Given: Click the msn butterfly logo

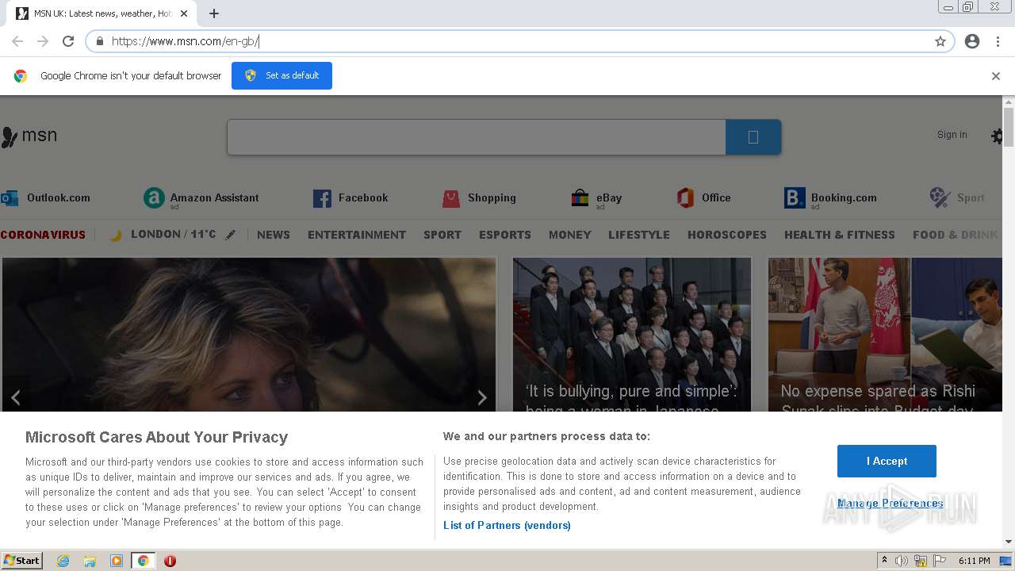Looking at the screenshot, I should tap(29, 136).
